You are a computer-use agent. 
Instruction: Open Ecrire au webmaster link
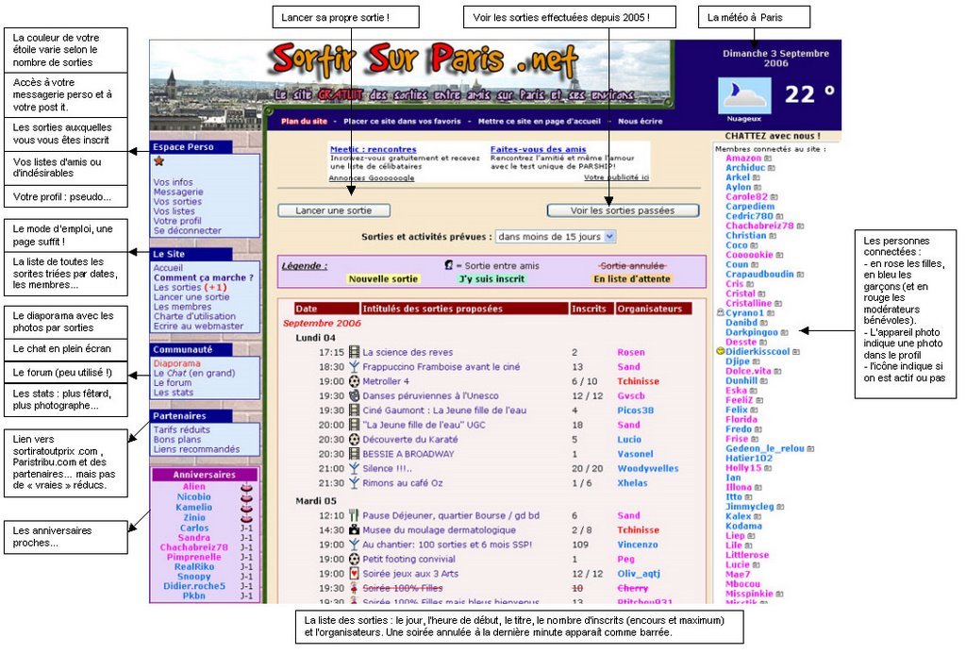(198, 327)
